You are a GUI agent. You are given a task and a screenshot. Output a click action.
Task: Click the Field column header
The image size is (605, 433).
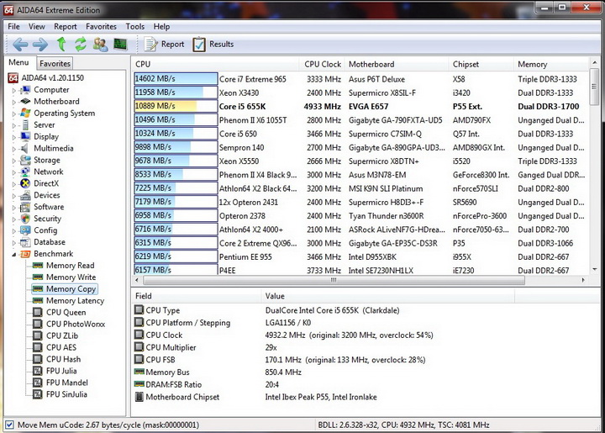coord(196,296)
